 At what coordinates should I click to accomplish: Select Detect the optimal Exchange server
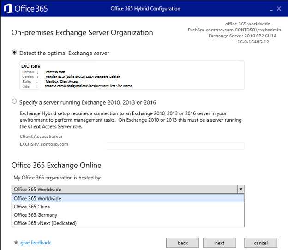coord(14,53)
